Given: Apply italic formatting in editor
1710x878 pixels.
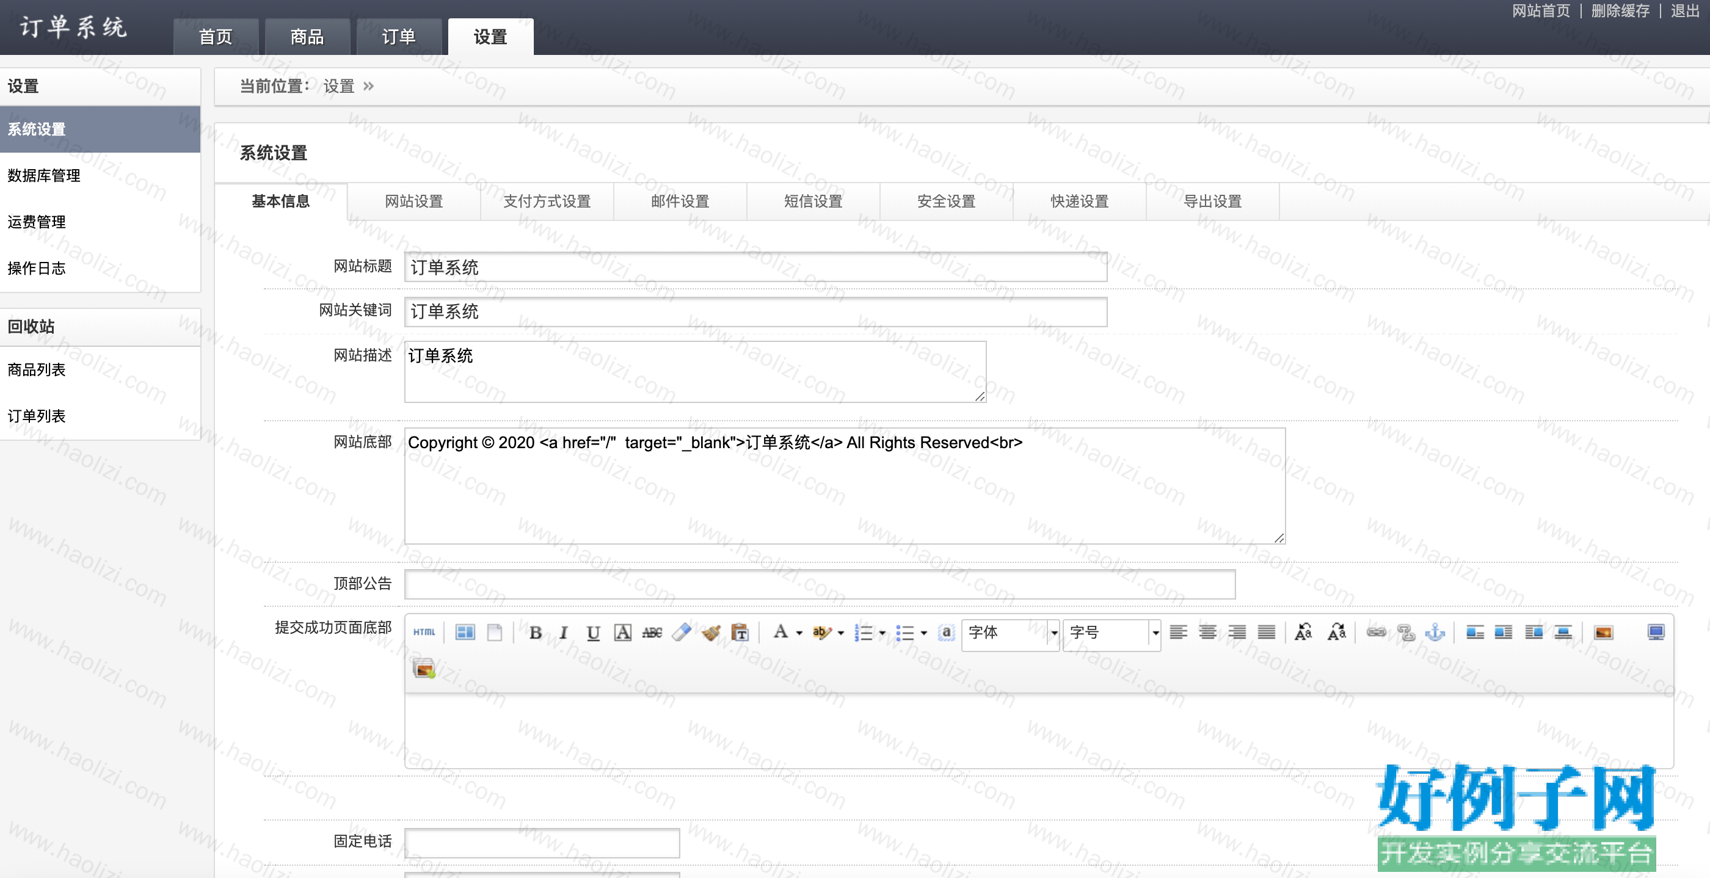Looking at the screenshot, I should [x=564, y=633].
